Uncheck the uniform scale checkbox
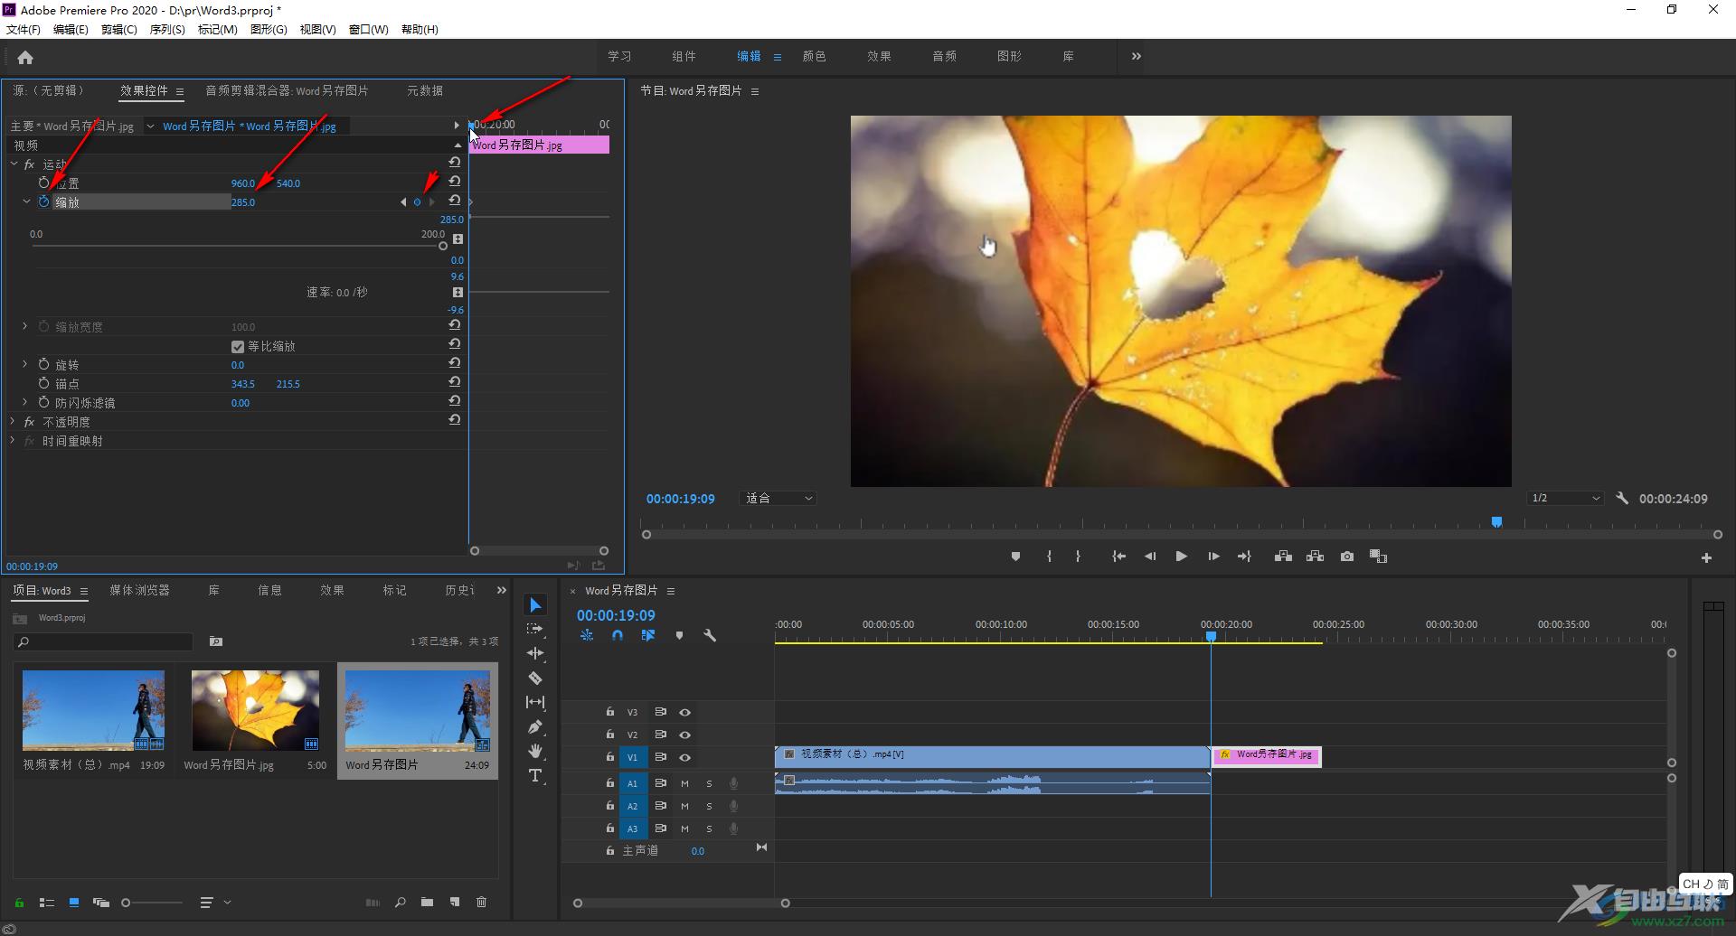This screenshot has width=1736, height=936. click(x=238, y=346)
